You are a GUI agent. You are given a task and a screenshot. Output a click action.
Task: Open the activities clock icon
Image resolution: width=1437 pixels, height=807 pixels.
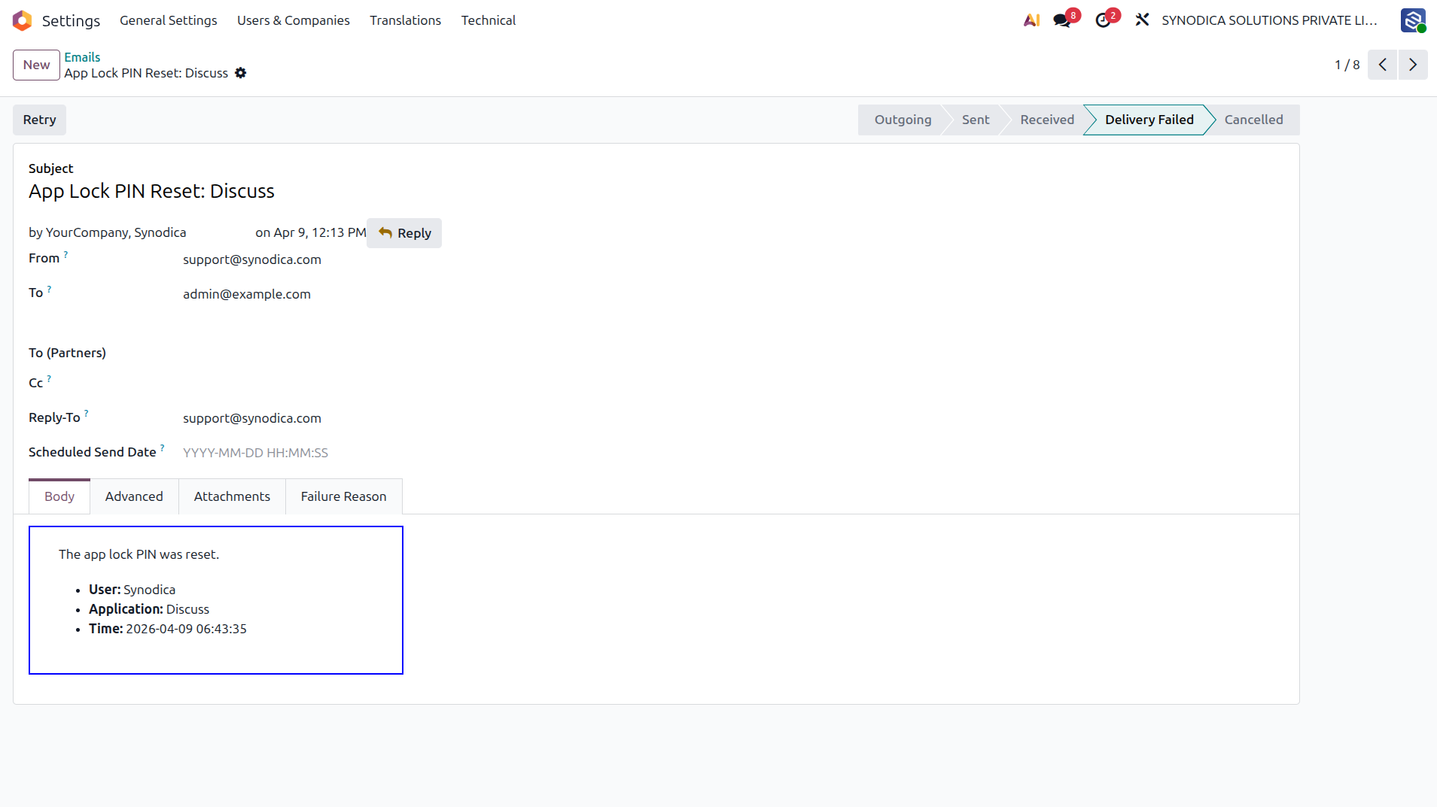coord(1103,20)
